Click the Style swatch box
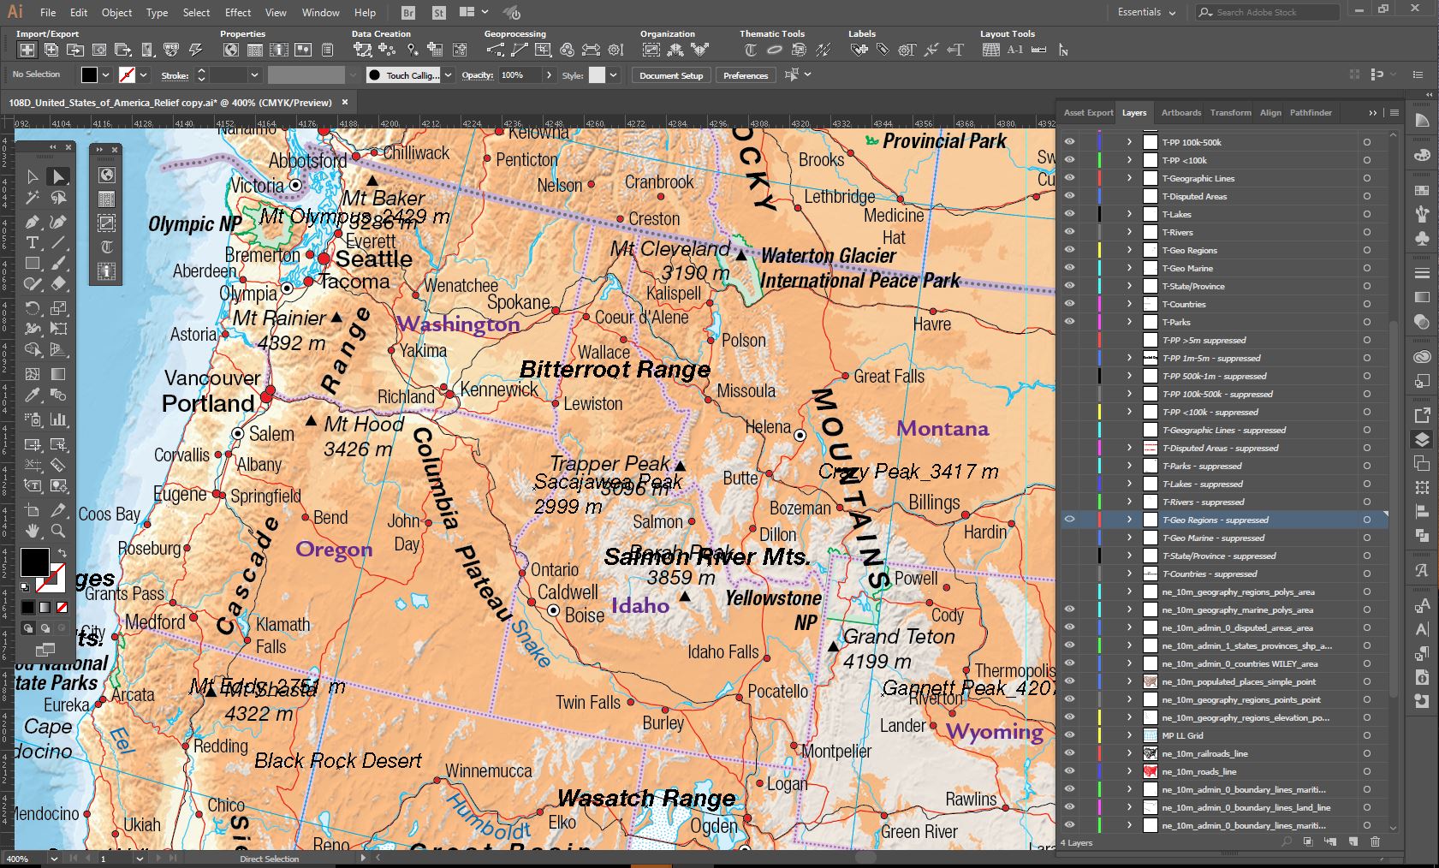The image size is (1439, 868). click(x=597, y=75)
